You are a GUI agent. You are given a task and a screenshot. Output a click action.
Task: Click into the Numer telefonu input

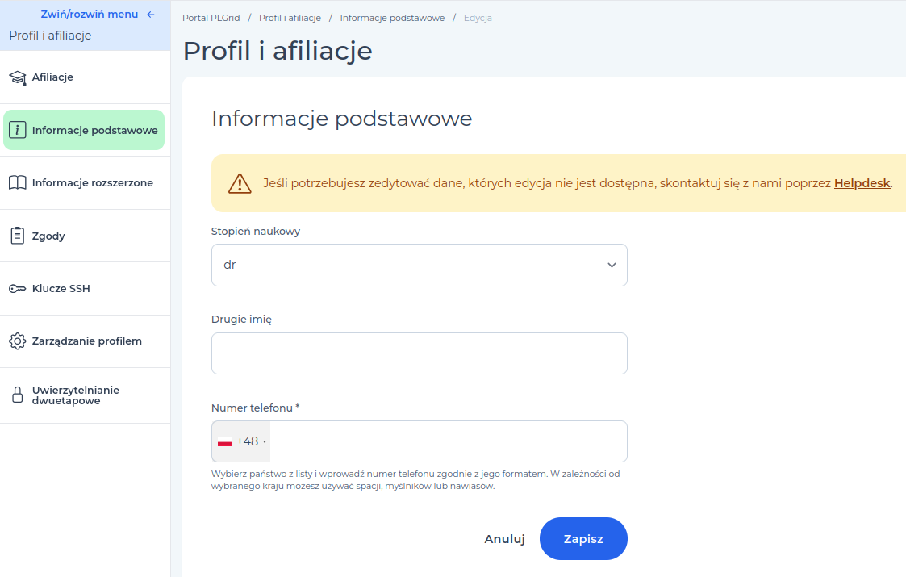point(448,441)
